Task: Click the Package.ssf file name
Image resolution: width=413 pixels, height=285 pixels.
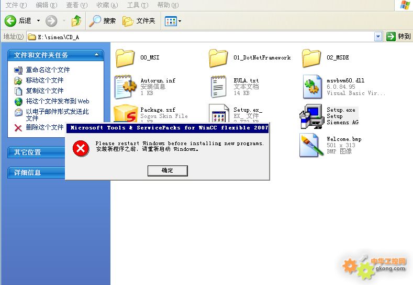Action: (158, 110)
